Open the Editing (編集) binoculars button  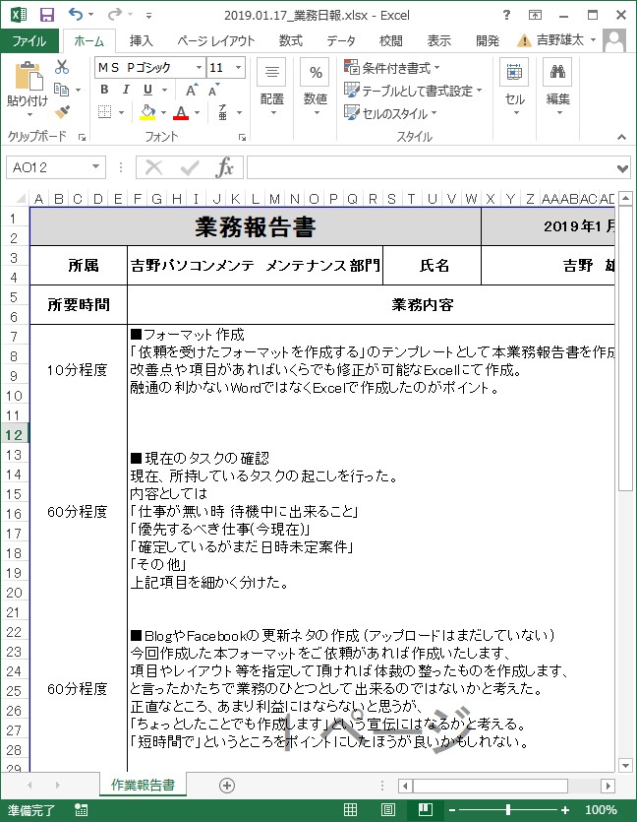click(558, 87)
